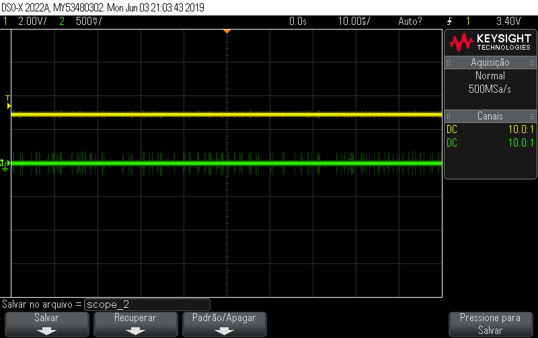Click the green channel 2 waveform trace
Screen dimensions: 538x338
pos(227,163)
